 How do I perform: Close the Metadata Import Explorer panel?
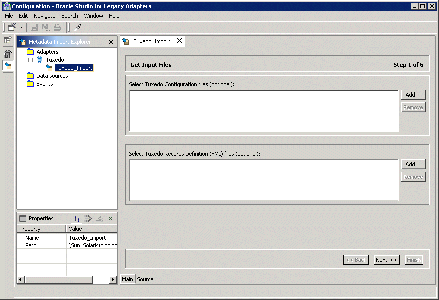pos(111,42)
